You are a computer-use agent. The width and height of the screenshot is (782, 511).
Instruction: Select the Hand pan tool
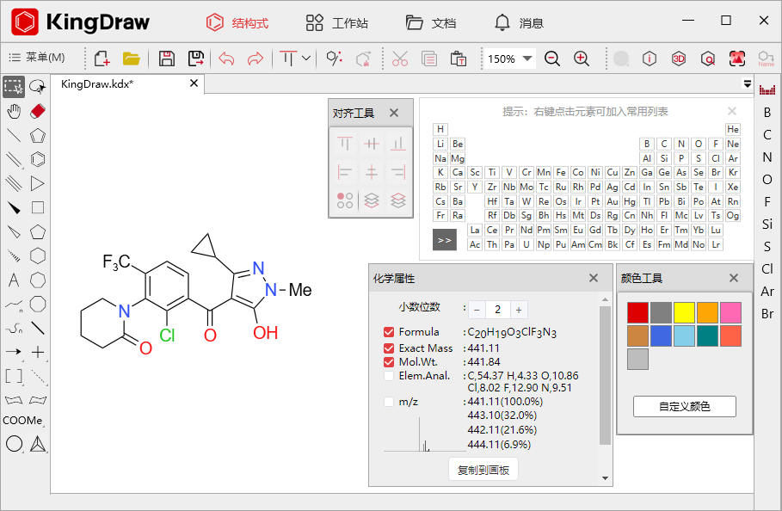coord(13,111)
